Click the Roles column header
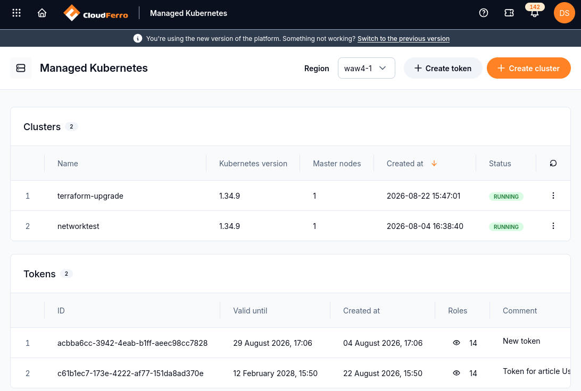Viewport: 581px width, 391px height. 458,311
